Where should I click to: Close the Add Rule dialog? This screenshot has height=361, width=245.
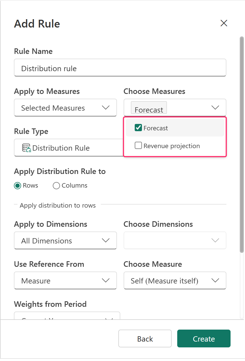click(x=224, y=23)
